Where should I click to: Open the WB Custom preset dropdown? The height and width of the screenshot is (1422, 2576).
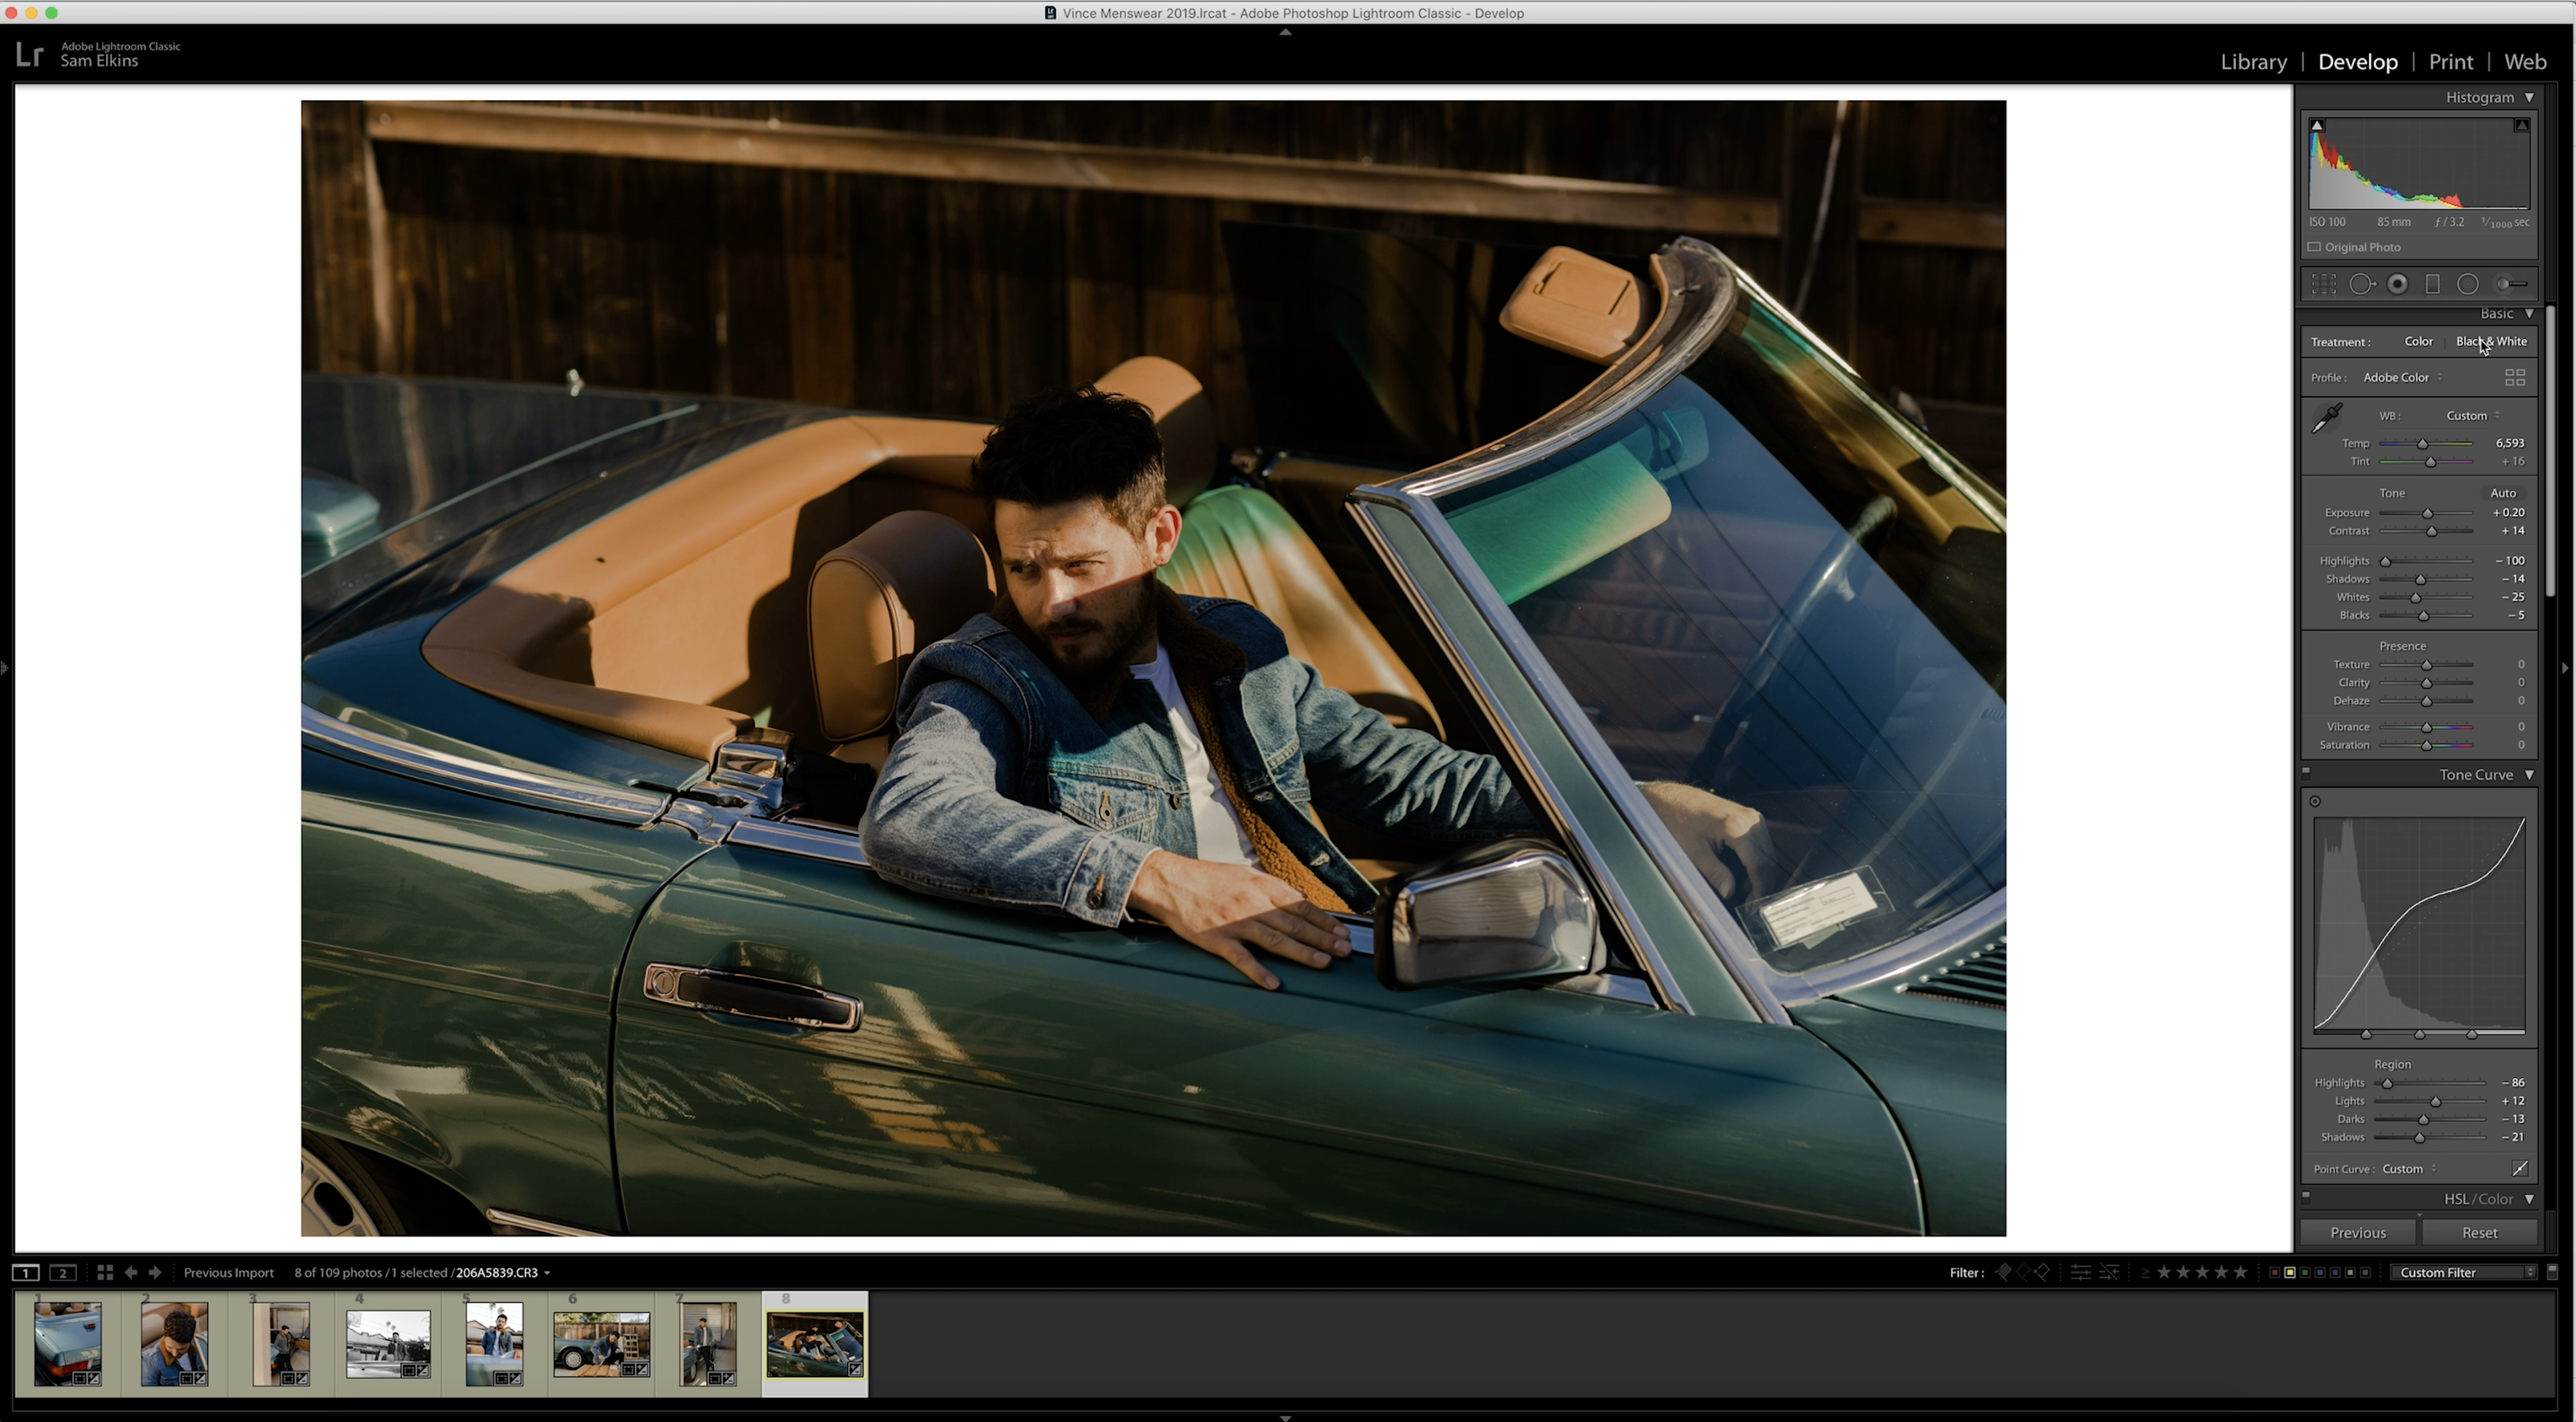[x=2473, y=416]
